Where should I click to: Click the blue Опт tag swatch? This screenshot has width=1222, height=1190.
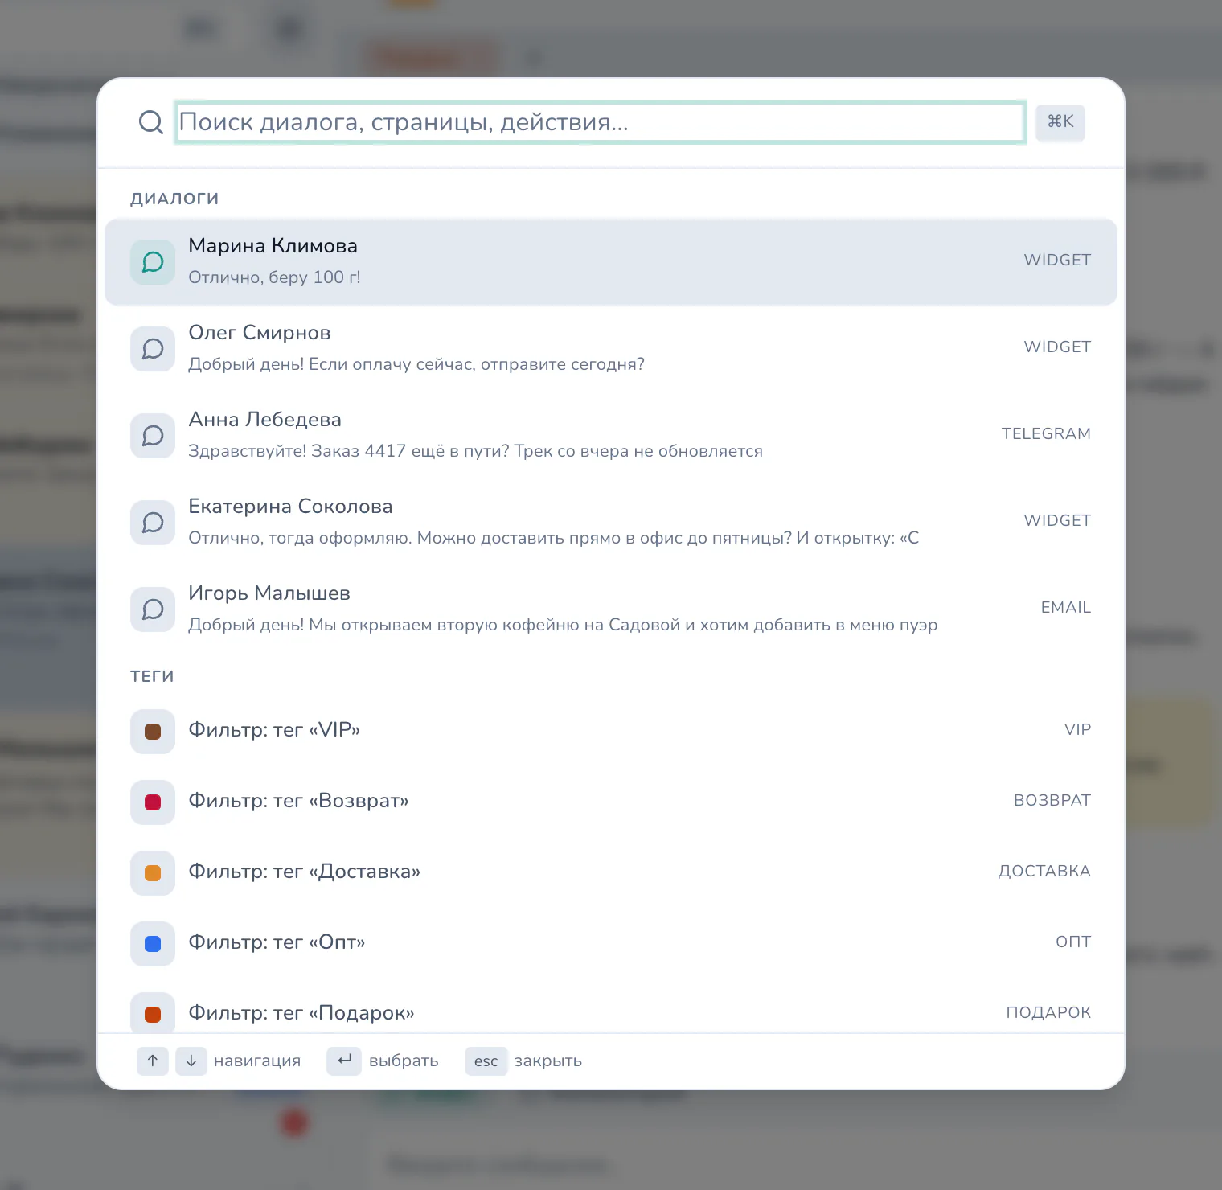point(153,943)
